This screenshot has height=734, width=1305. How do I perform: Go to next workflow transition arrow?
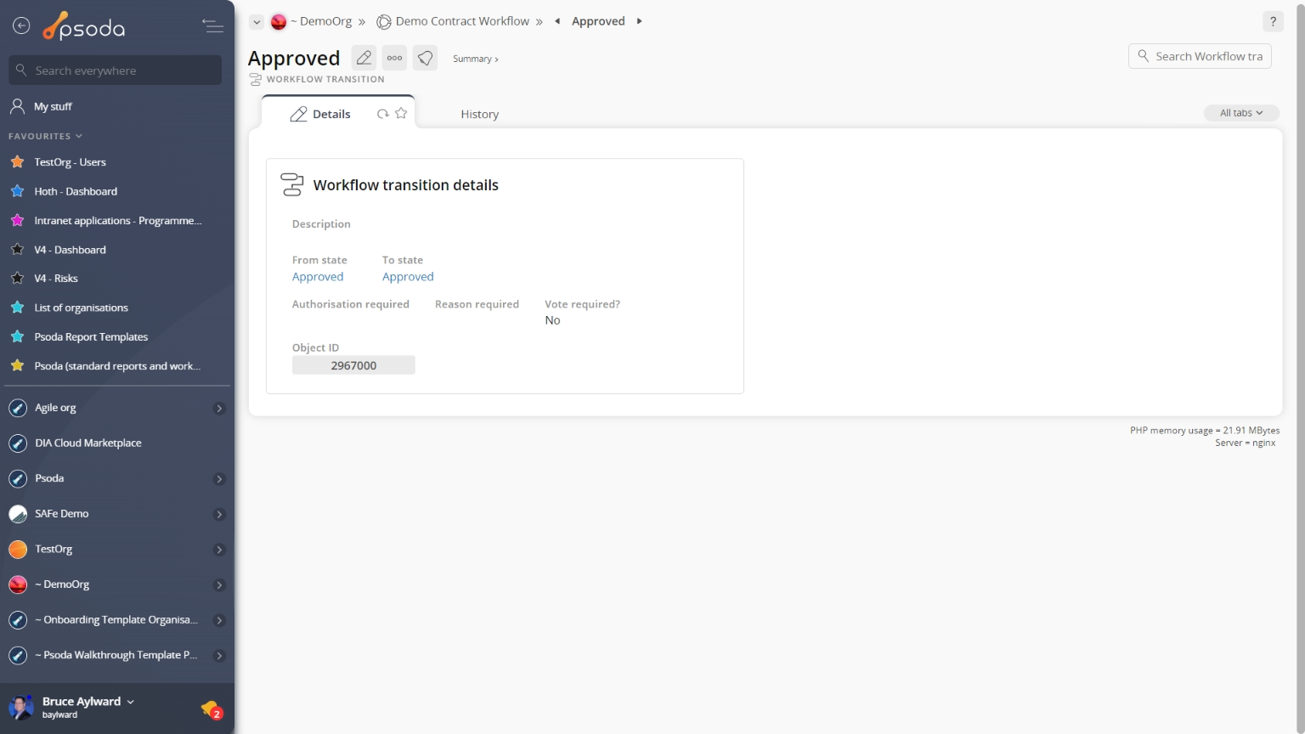coord(639,21)
